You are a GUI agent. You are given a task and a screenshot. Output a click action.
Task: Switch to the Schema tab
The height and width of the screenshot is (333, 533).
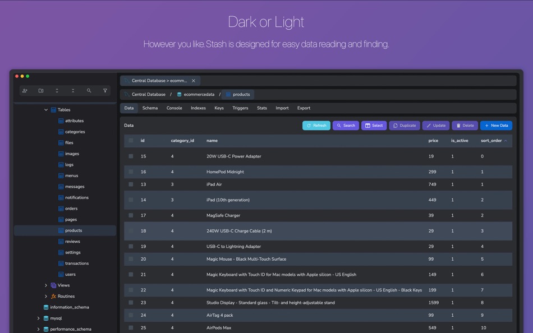150,108
